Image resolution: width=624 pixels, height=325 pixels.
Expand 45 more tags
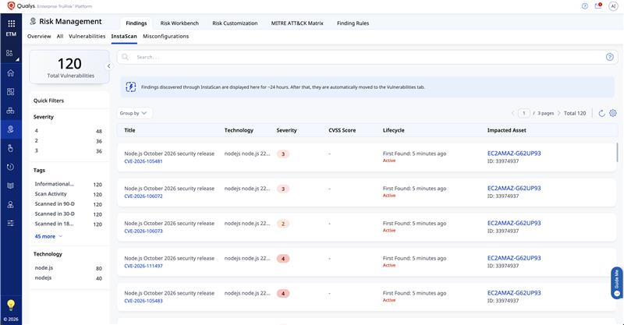click(x=48, y=236)
